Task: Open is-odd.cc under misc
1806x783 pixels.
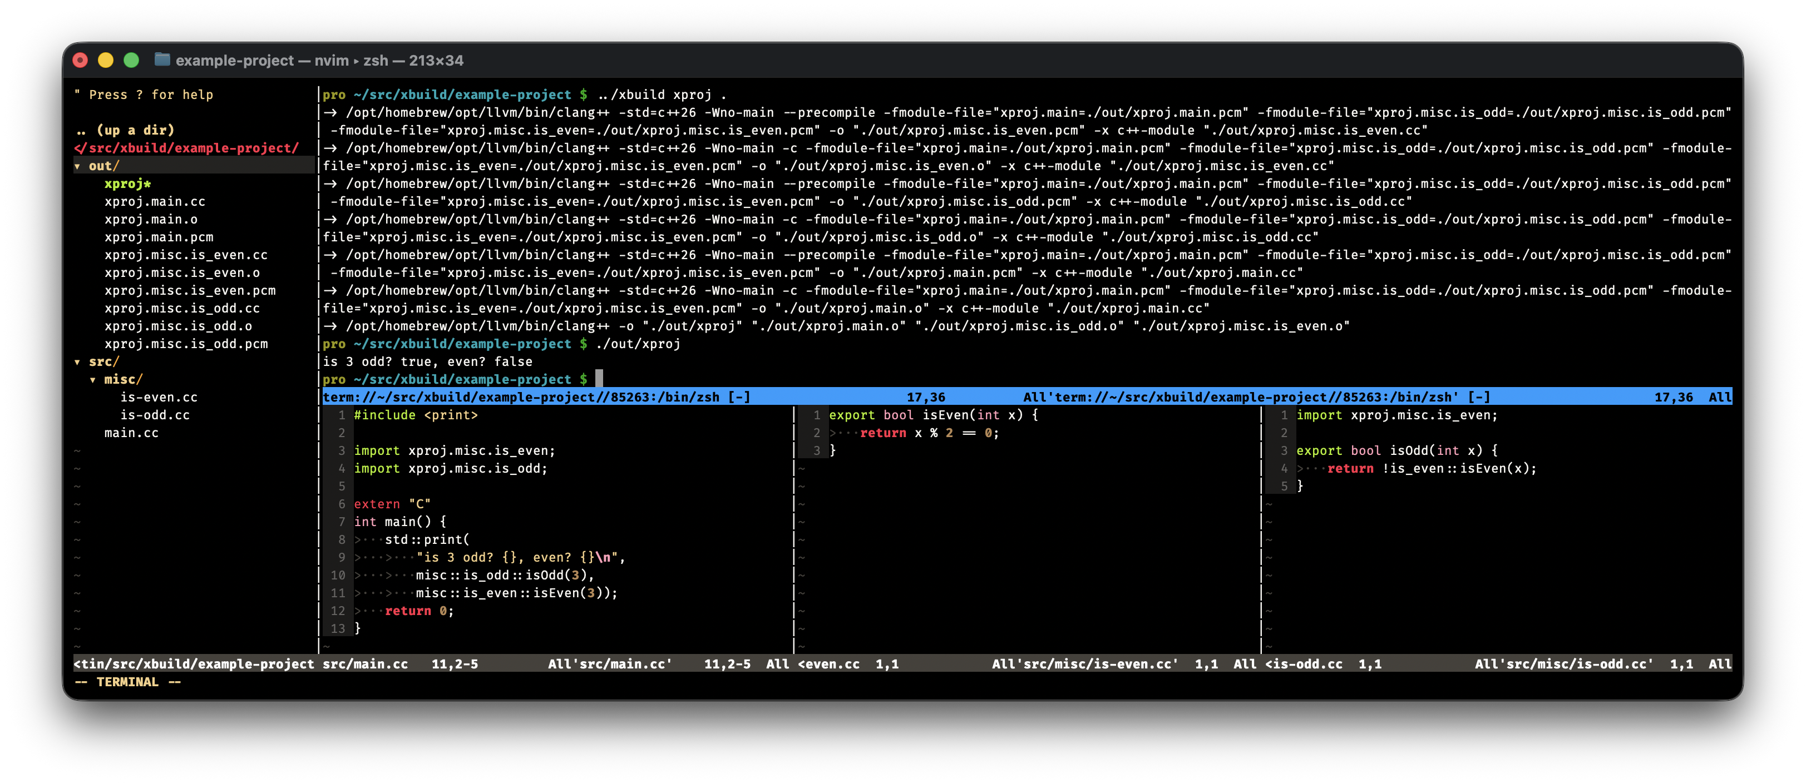Action: pyautogui.click(x=155, y=415)
